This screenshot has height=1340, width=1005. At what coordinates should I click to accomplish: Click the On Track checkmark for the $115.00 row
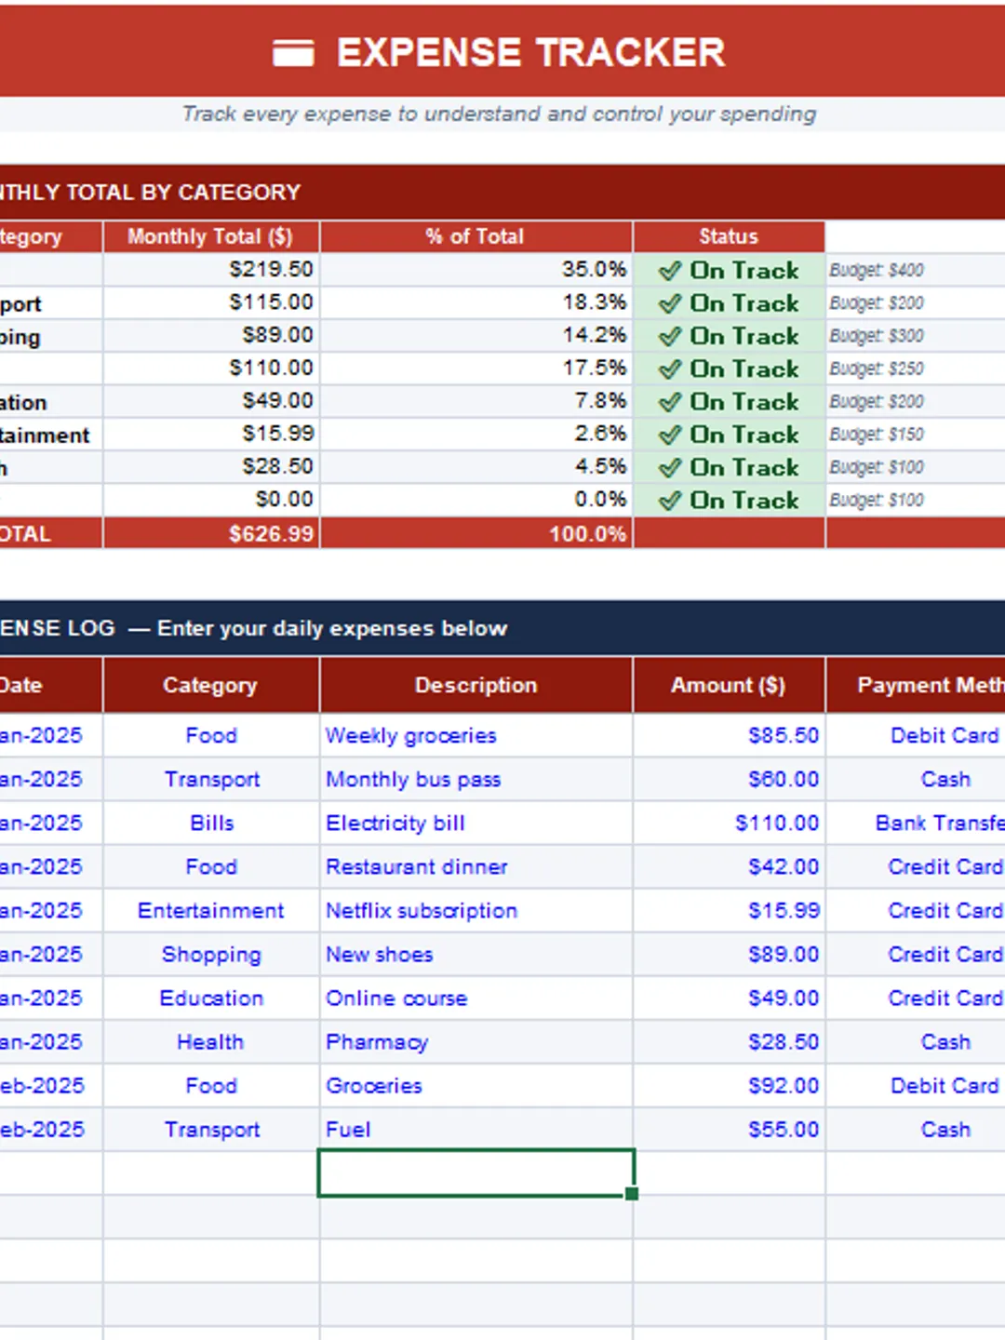pyautogui.click(x=670, y=303)
